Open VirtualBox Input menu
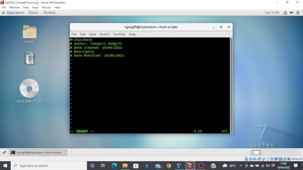The height and width of the screenshot is (170, 303). click(x=35, y=8)
